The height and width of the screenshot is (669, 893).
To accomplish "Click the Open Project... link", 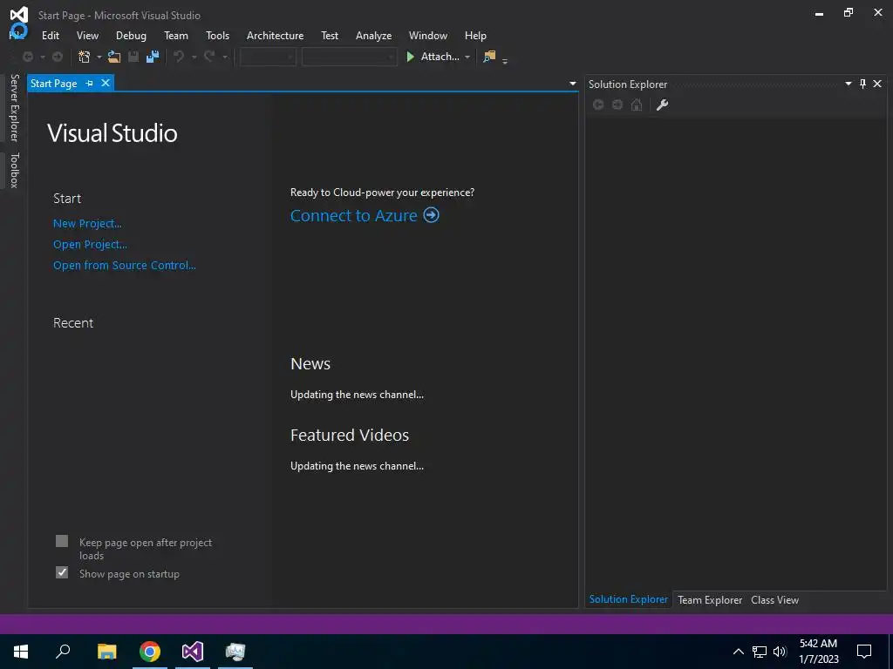I will [90, 245].
